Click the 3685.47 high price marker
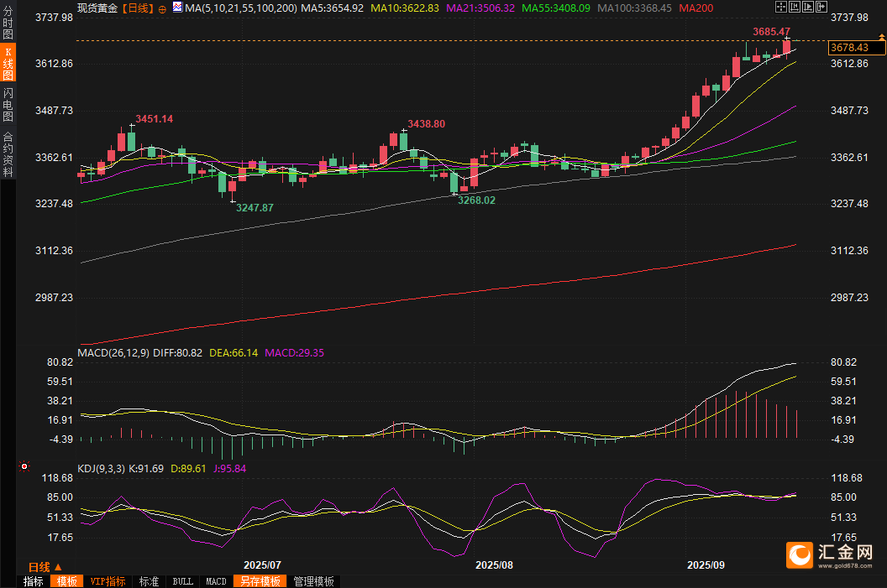This screenshot has width=887, height=588. [x=771, y=32]
